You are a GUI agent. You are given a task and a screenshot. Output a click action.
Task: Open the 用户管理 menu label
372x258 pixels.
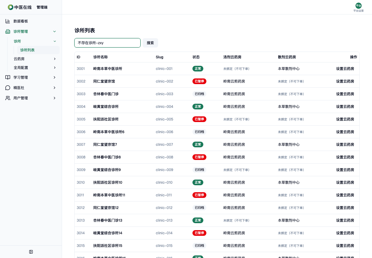click(x=21, y=98)
